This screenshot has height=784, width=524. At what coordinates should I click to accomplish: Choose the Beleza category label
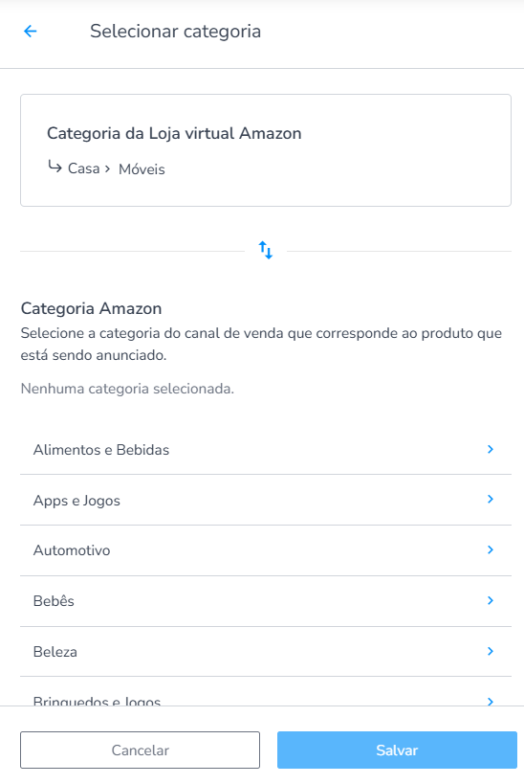coord(55,652)
